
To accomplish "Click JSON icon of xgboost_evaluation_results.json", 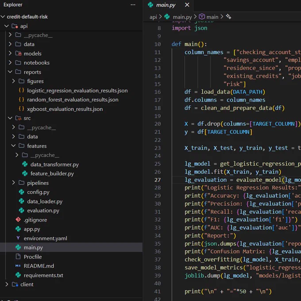I will tap(22, 108).
